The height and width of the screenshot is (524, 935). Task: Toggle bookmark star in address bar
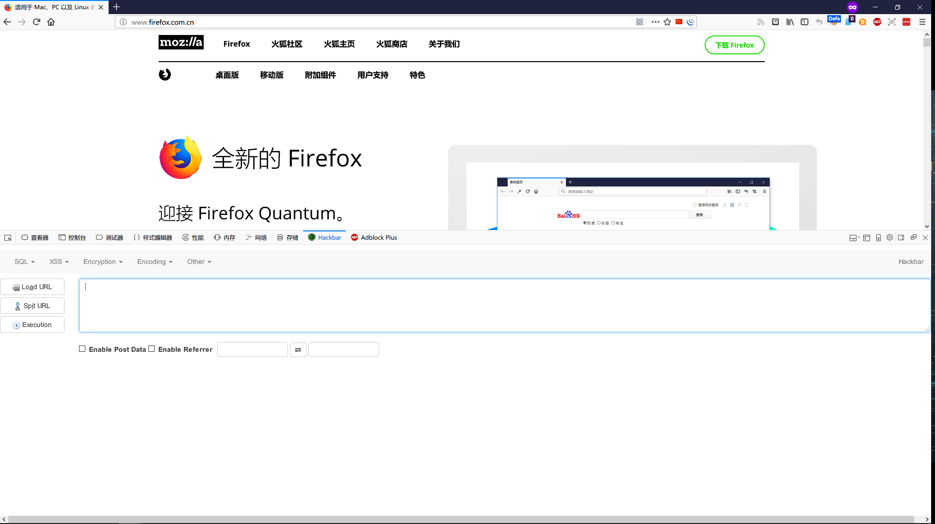point(667,22)
